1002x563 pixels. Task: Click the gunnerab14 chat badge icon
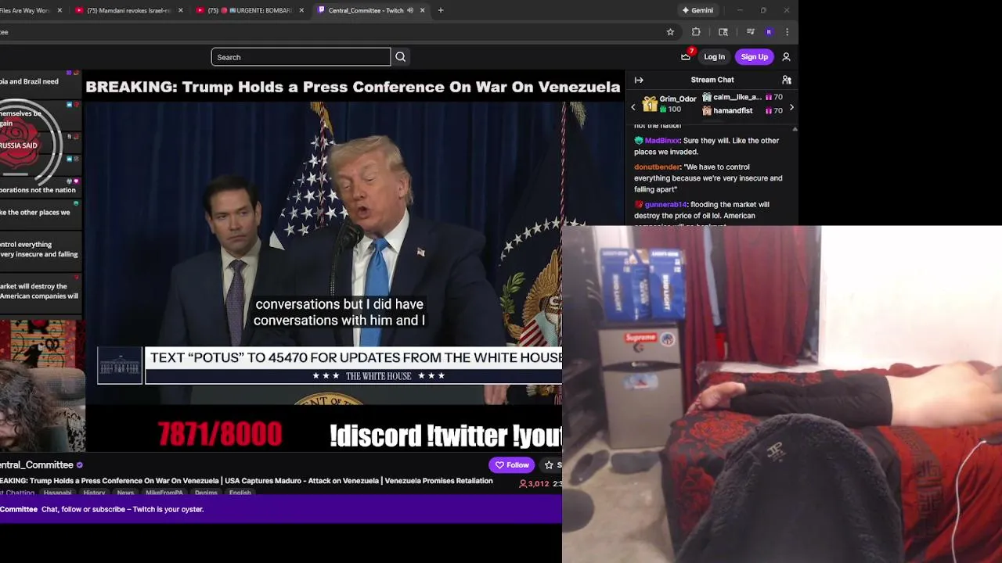pyautogui.click(x=639, y=205)
